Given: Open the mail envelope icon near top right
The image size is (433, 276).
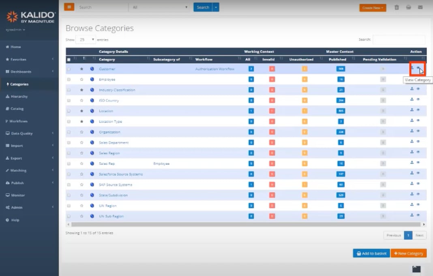Looking at the screenshot, I should tap(420, 7).
